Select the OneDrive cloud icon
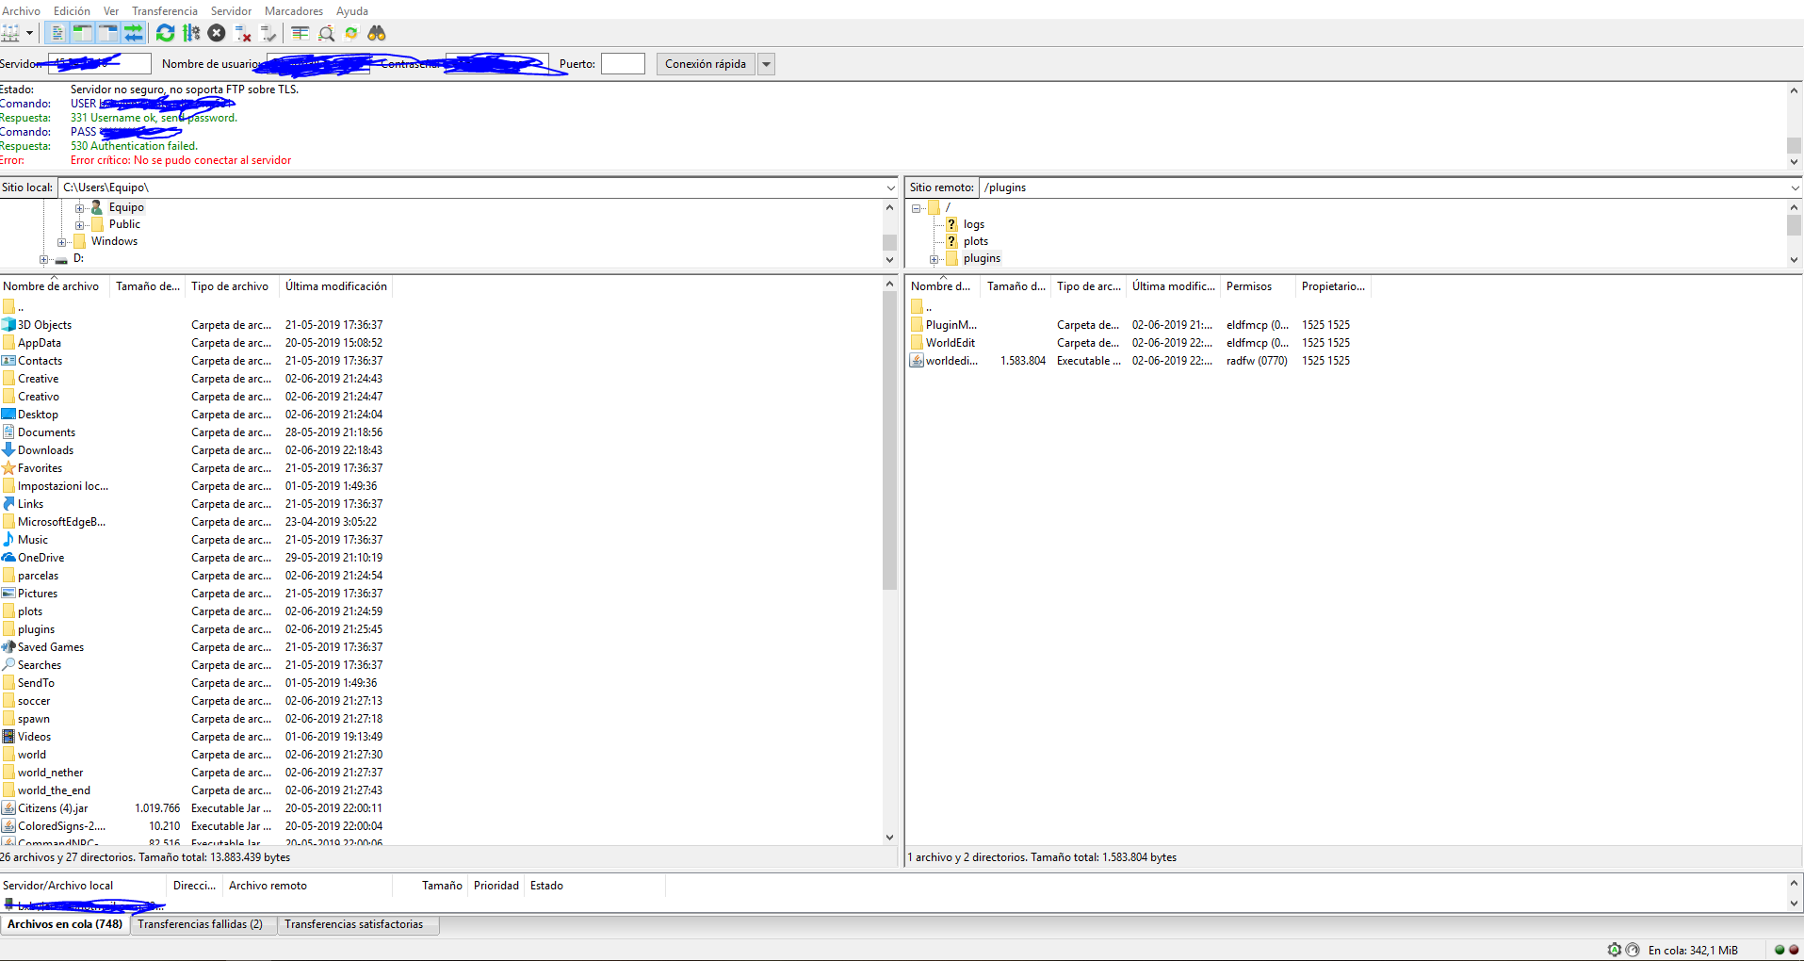This screenshot has height=961, width=1804. (x=8, y=558)
